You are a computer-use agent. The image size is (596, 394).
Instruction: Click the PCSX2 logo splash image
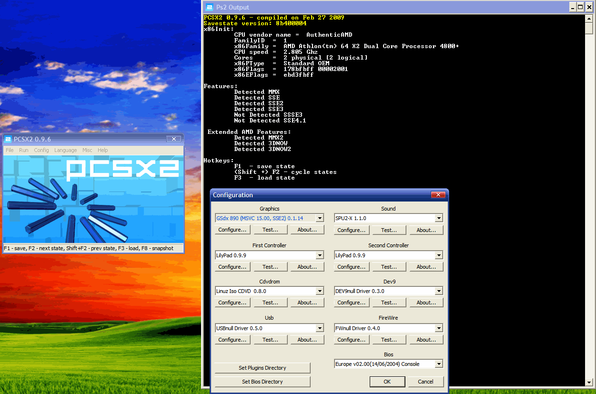pos(93,199)
